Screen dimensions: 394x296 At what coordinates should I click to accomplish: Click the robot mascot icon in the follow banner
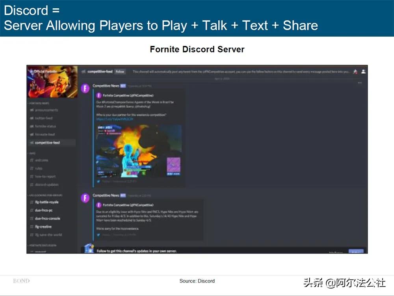click(89, 249)
